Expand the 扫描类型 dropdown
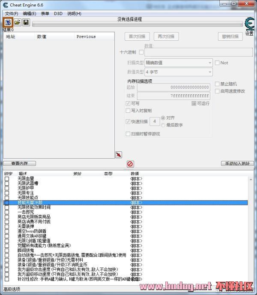The width and height of the screenshot is (257, 295). coord(179,63)
